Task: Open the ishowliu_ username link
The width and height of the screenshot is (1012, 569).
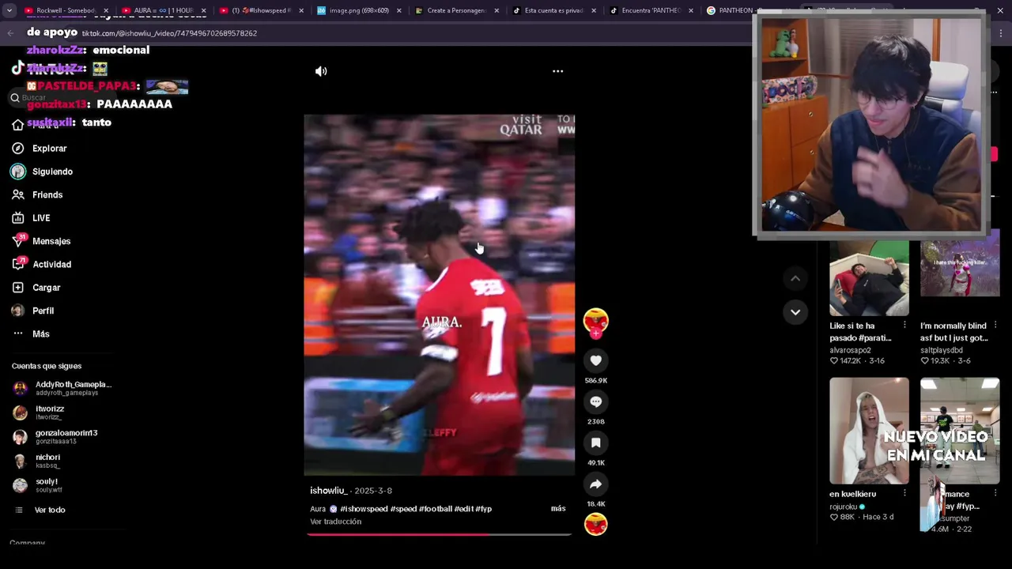Action: click(x=328, y=491)
